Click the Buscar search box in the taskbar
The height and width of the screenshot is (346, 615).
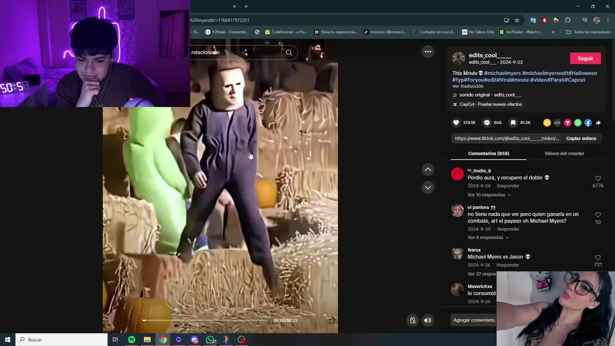click(x=61, y=340)
